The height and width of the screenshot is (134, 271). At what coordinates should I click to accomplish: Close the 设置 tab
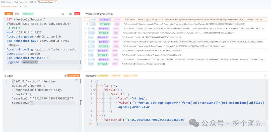point(35,2)
